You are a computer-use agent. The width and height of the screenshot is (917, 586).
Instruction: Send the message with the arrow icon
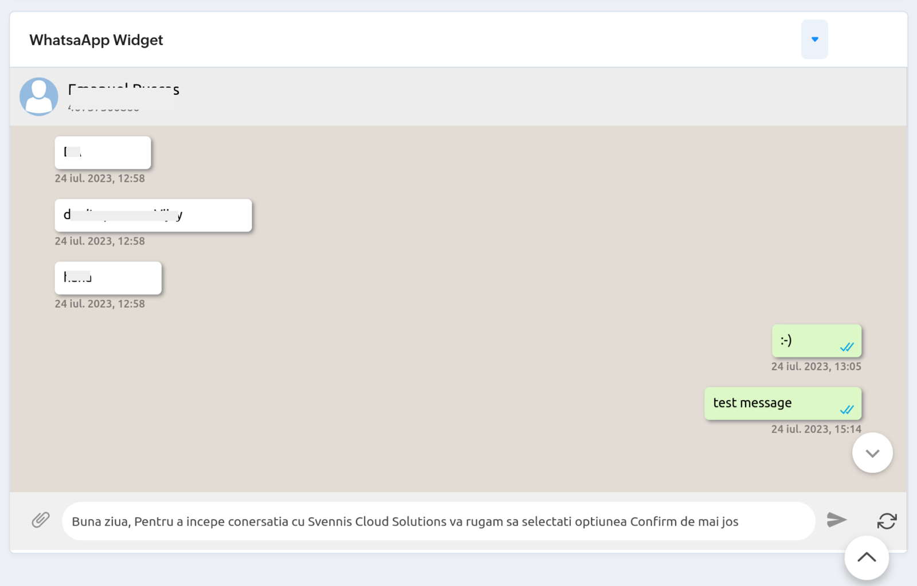click(837, 520)
